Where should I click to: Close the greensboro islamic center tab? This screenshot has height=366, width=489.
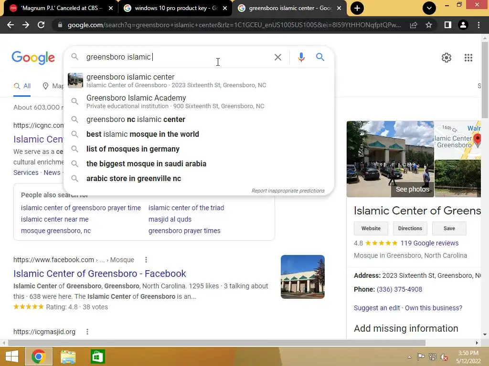click(339, 8)
